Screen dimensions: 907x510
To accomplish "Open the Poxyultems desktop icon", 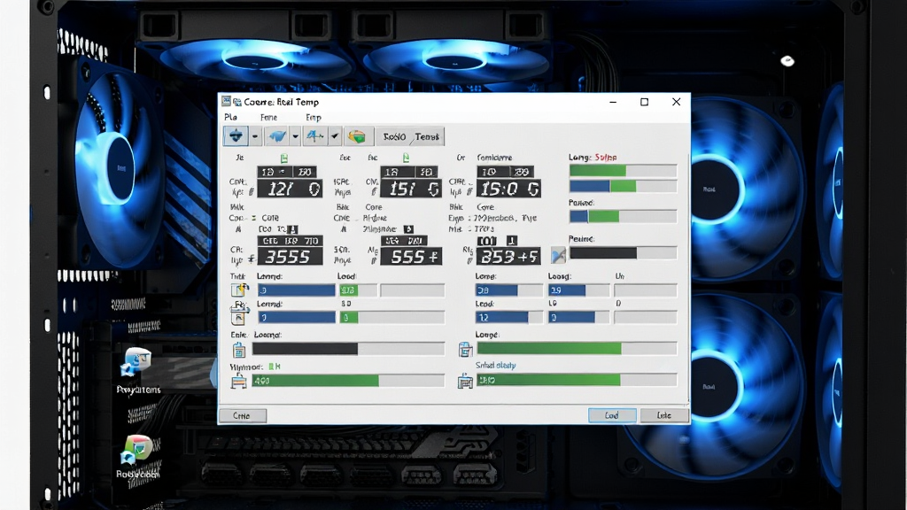I will coord(138,371).
